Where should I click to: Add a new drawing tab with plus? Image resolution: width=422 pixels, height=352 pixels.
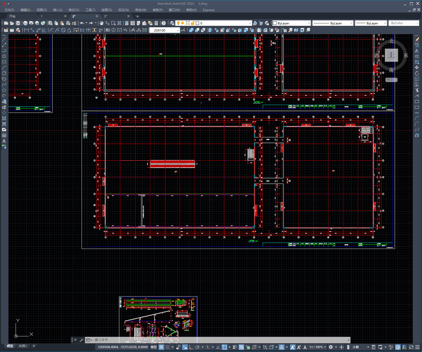click(x=137, y=16)
